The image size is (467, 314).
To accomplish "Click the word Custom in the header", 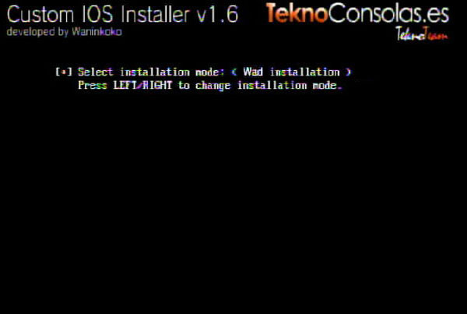I will pos(40,14).
